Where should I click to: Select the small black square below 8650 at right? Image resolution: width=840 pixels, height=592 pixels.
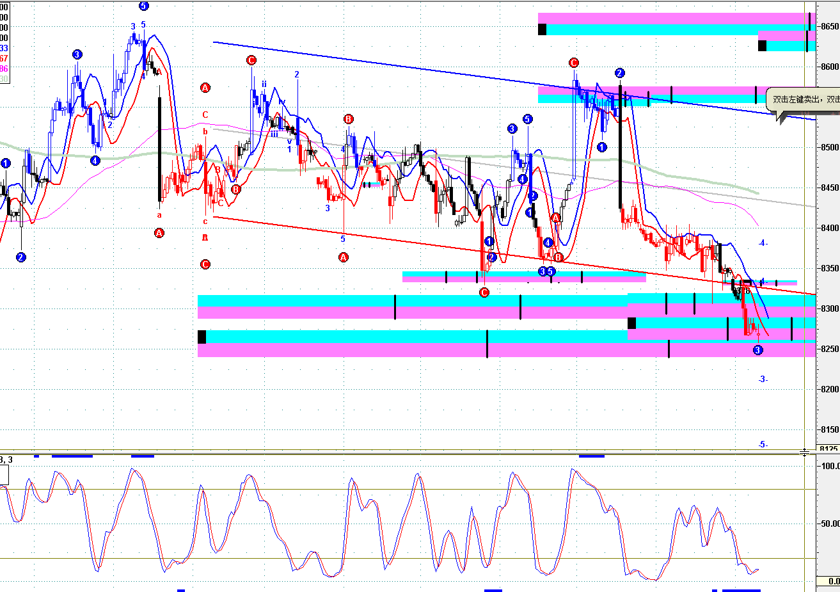pyautogui.click(x=762, y=45)
